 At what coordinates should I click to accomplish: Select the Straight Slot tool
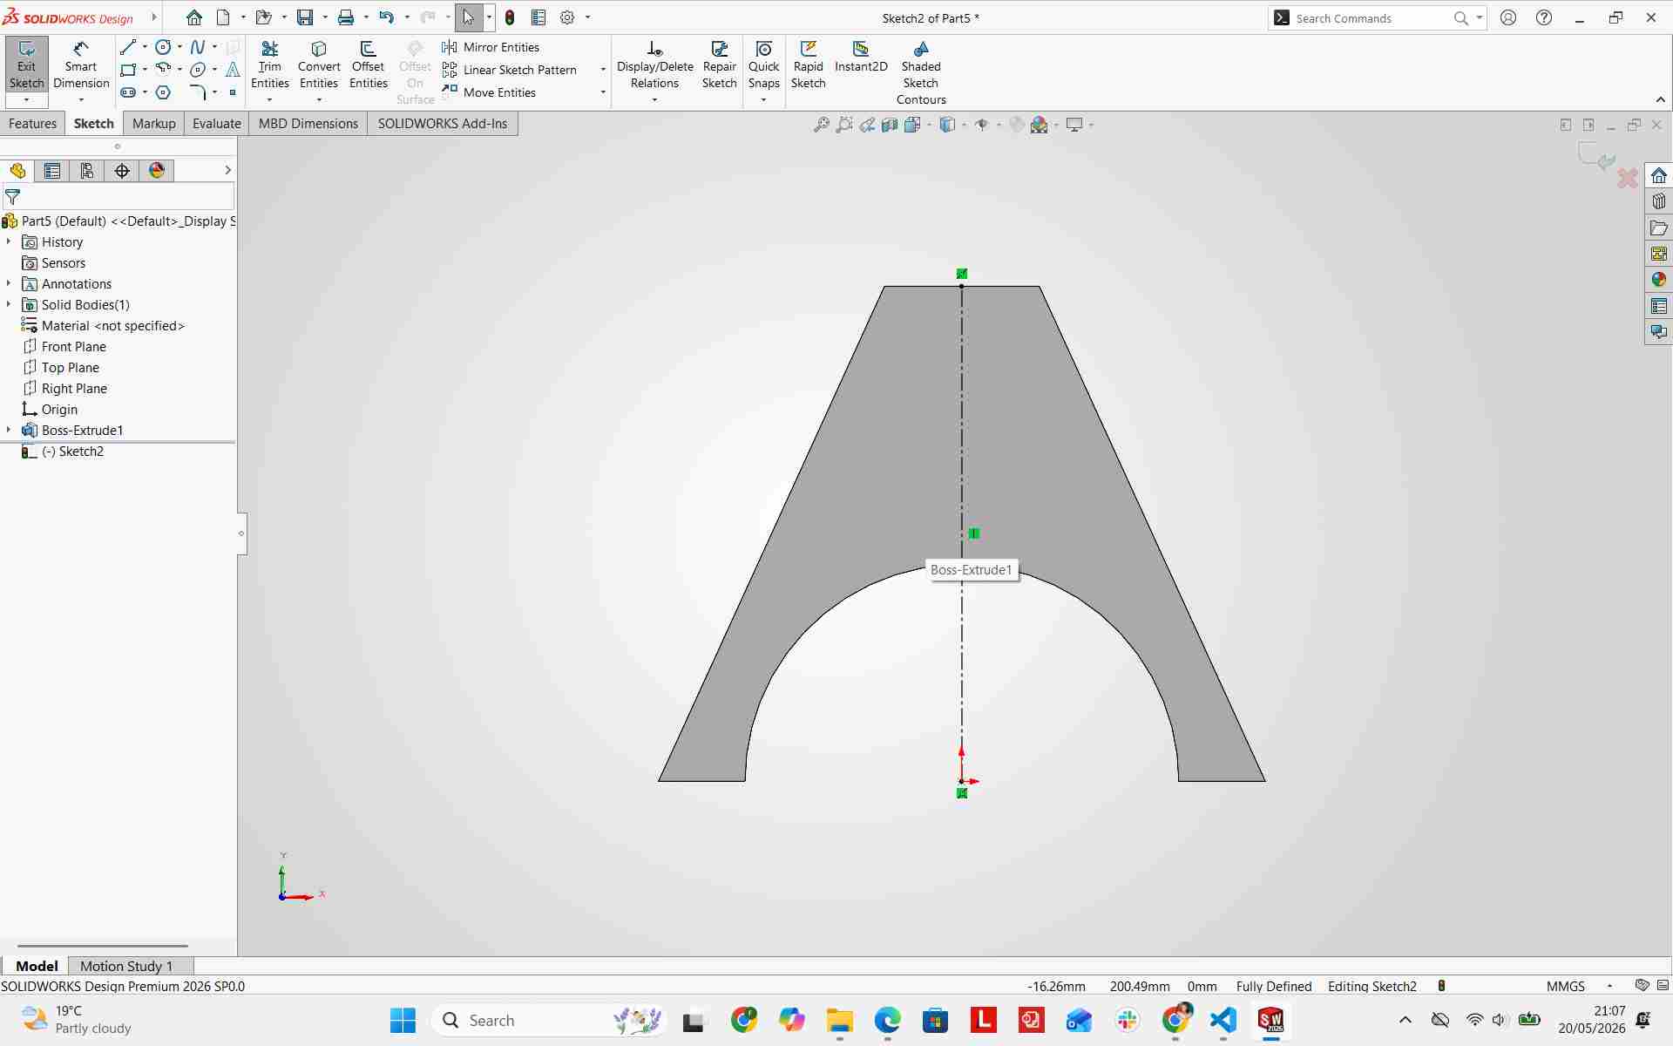click(128, 92)
